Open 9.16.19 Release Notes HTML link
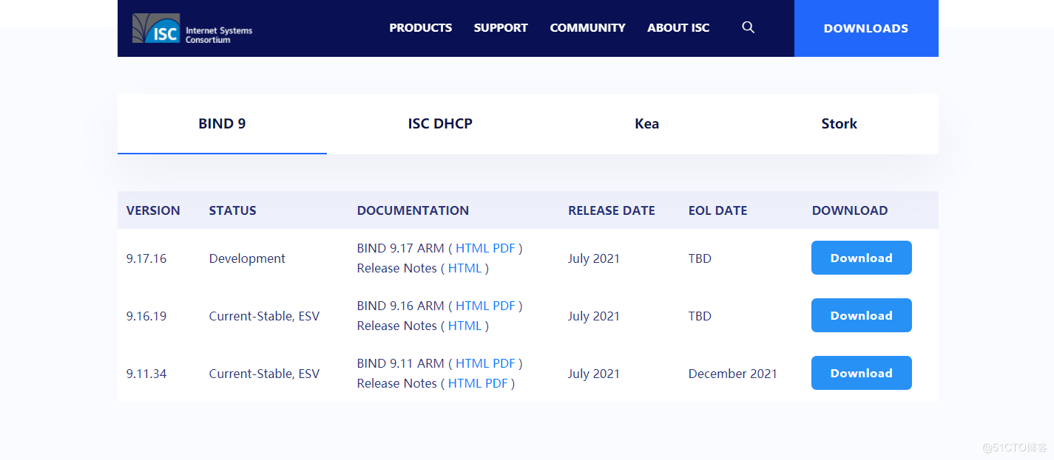The height and width of the screenshot is (460, 1054). pos(464,326)
